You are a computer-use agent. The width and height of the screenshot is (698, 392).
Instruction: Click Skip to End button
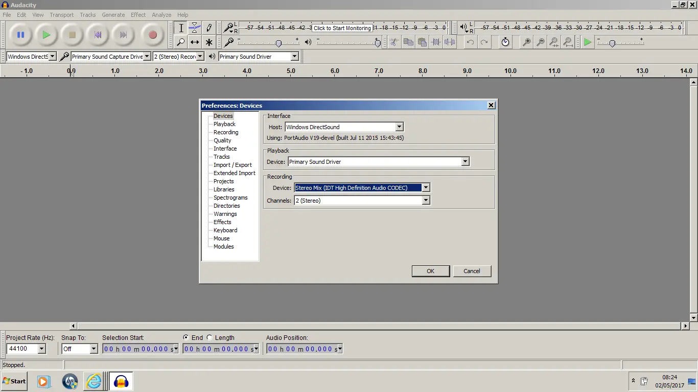[123, 35]
